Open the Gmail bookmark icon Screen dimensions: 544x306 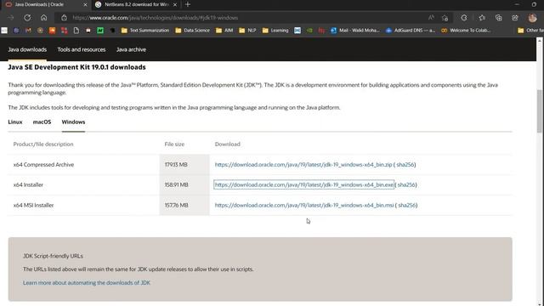click(28, 31)
